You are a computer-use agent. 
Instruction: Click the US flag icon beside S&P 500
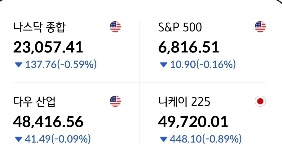[x=260, y=27]
